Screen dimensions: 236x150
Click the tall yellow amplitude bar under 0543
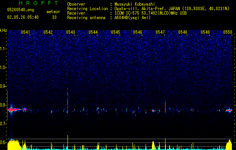point(68,142)
